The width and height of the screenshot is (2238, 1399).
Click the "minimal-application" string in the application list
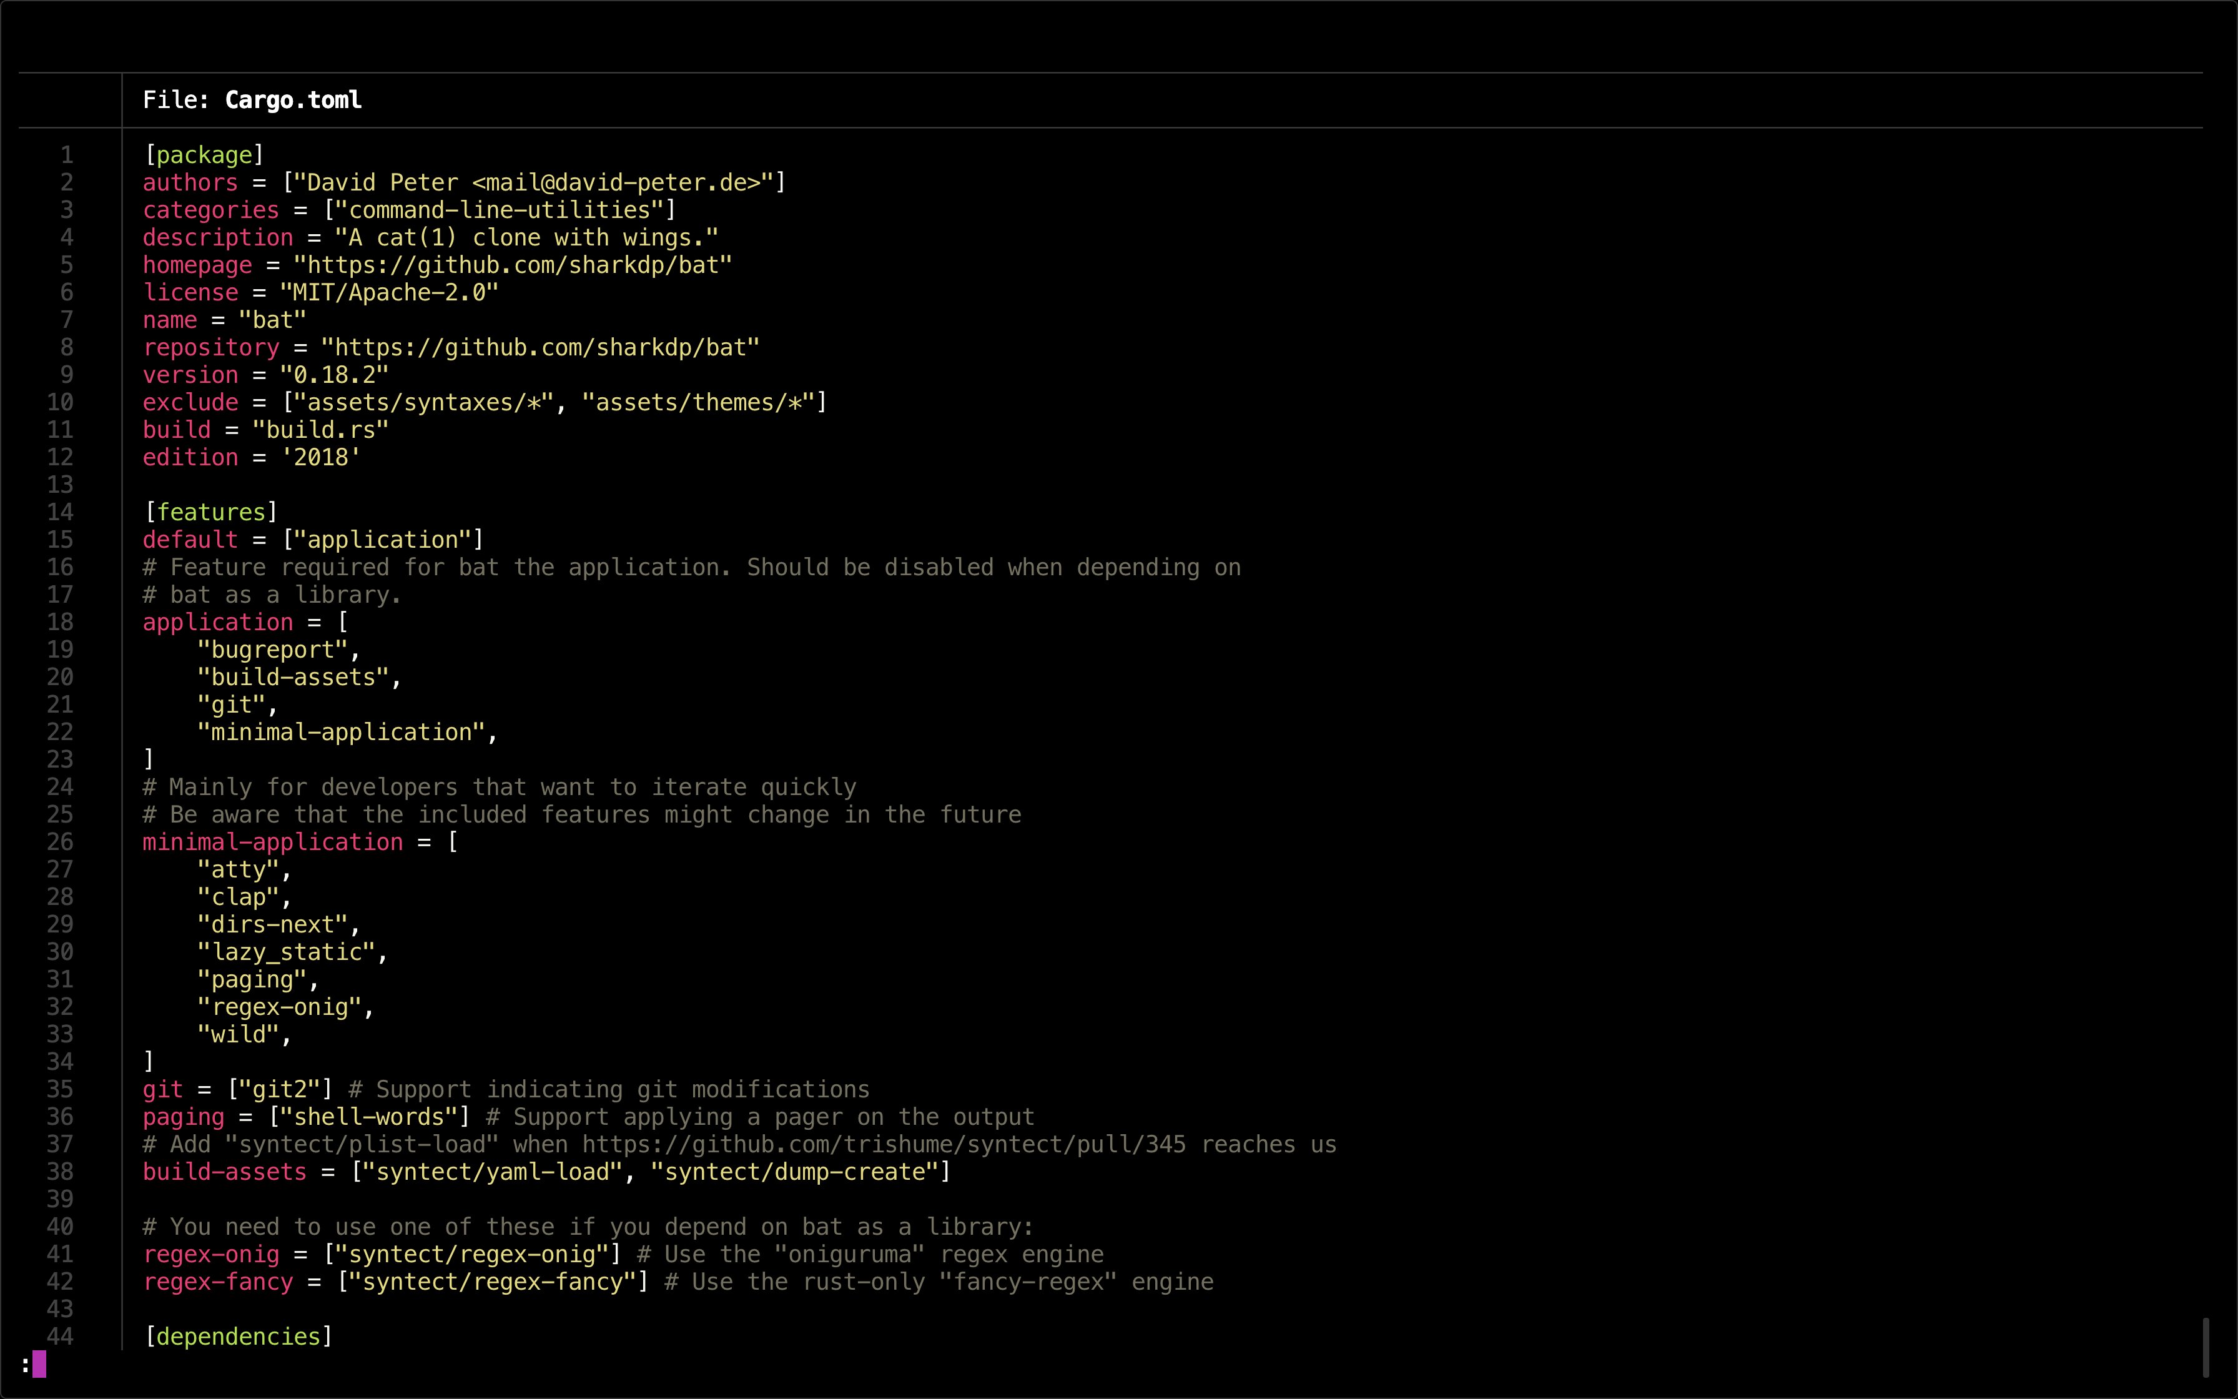(340, 732)
